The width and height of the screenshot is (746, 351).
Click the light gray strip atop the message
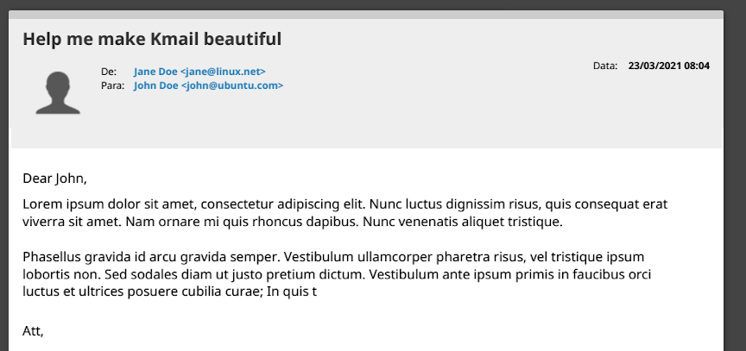pyautogui.click(x=366, y=15)
